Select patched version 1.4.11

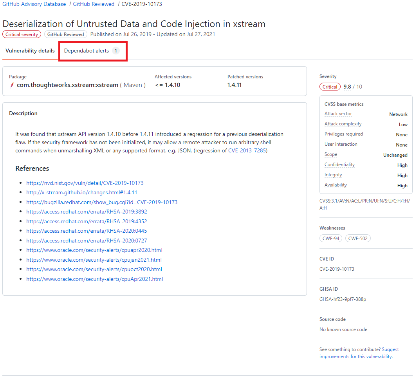click(x=235, y=85)
